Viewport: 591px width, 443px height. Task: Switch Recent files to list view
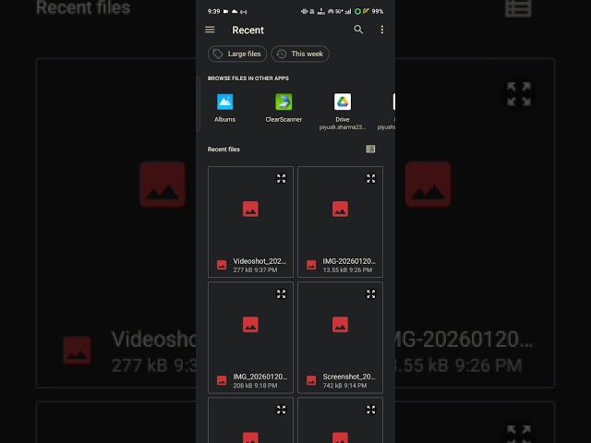click(x=370, y=150)
